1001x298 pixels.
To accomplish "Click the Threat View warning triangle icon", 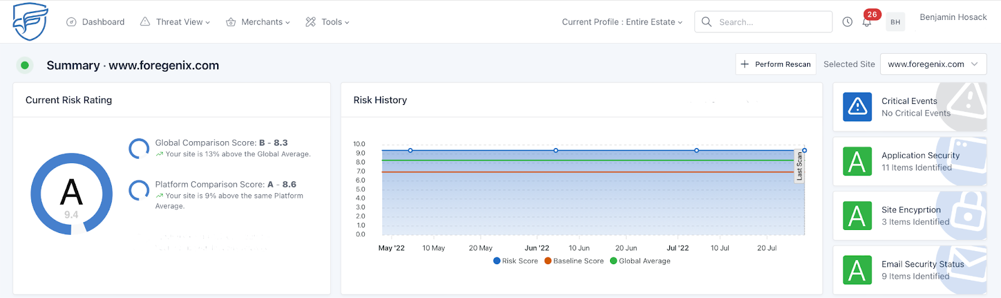I will click(145, 22).
